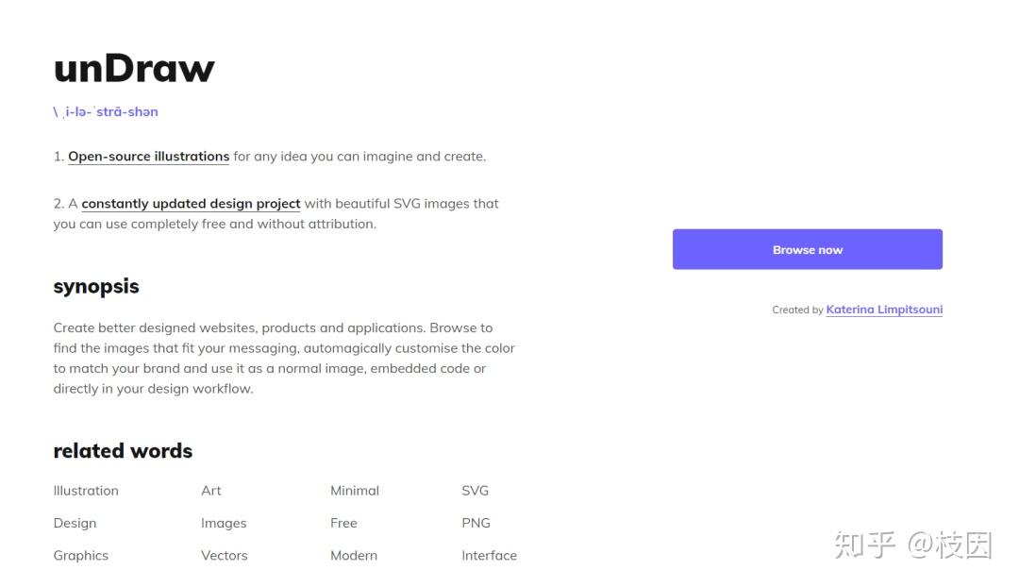This screenshot has width=1019, height=587.
Task: Choose the Vectors related word
Action: point(225,556)
